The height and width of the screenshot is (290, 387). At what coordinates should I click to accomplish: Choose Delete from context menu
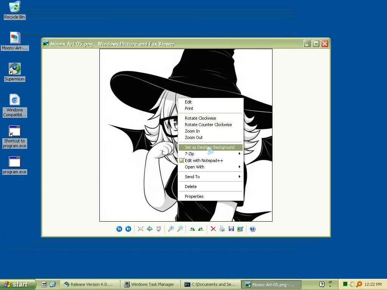tap(211, 187)
